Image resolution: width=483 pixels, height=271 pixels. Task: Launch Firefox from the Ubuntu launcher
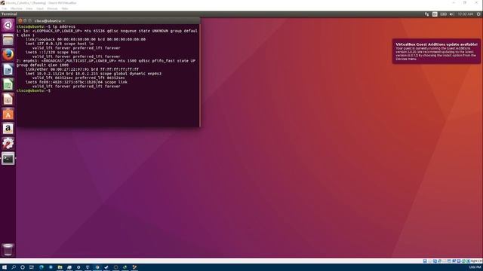[x=8, y=55]
